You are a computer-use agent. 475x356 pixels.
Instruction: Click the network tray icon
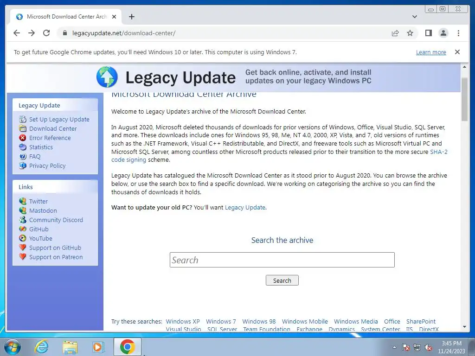coord(417,347)
